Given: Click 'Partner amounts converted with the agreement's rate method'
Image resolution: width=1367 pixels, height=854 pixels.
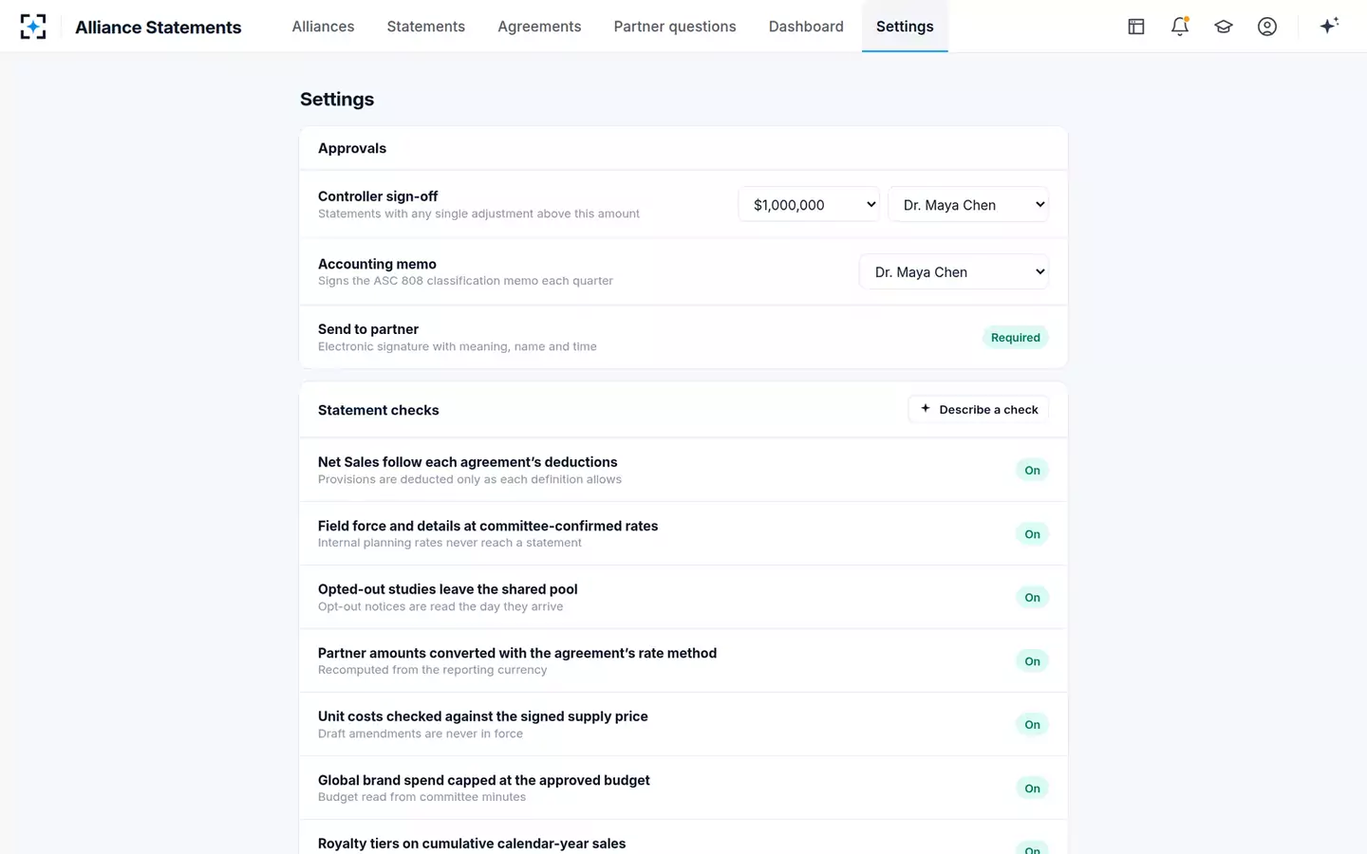Looking at the screenshot, I should click(x=517, y=653).
